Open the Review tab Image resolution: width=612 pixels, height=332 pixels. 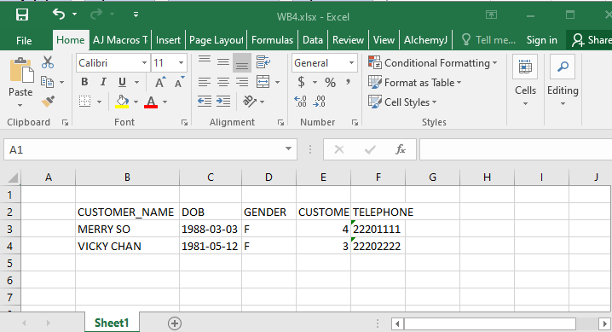[x=348, y=40]
